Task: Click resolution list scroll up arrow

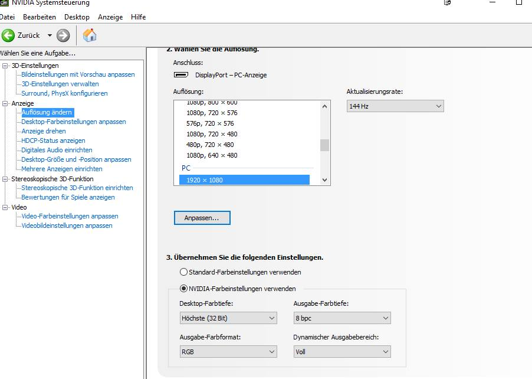Action: click(x=325, y=106)
